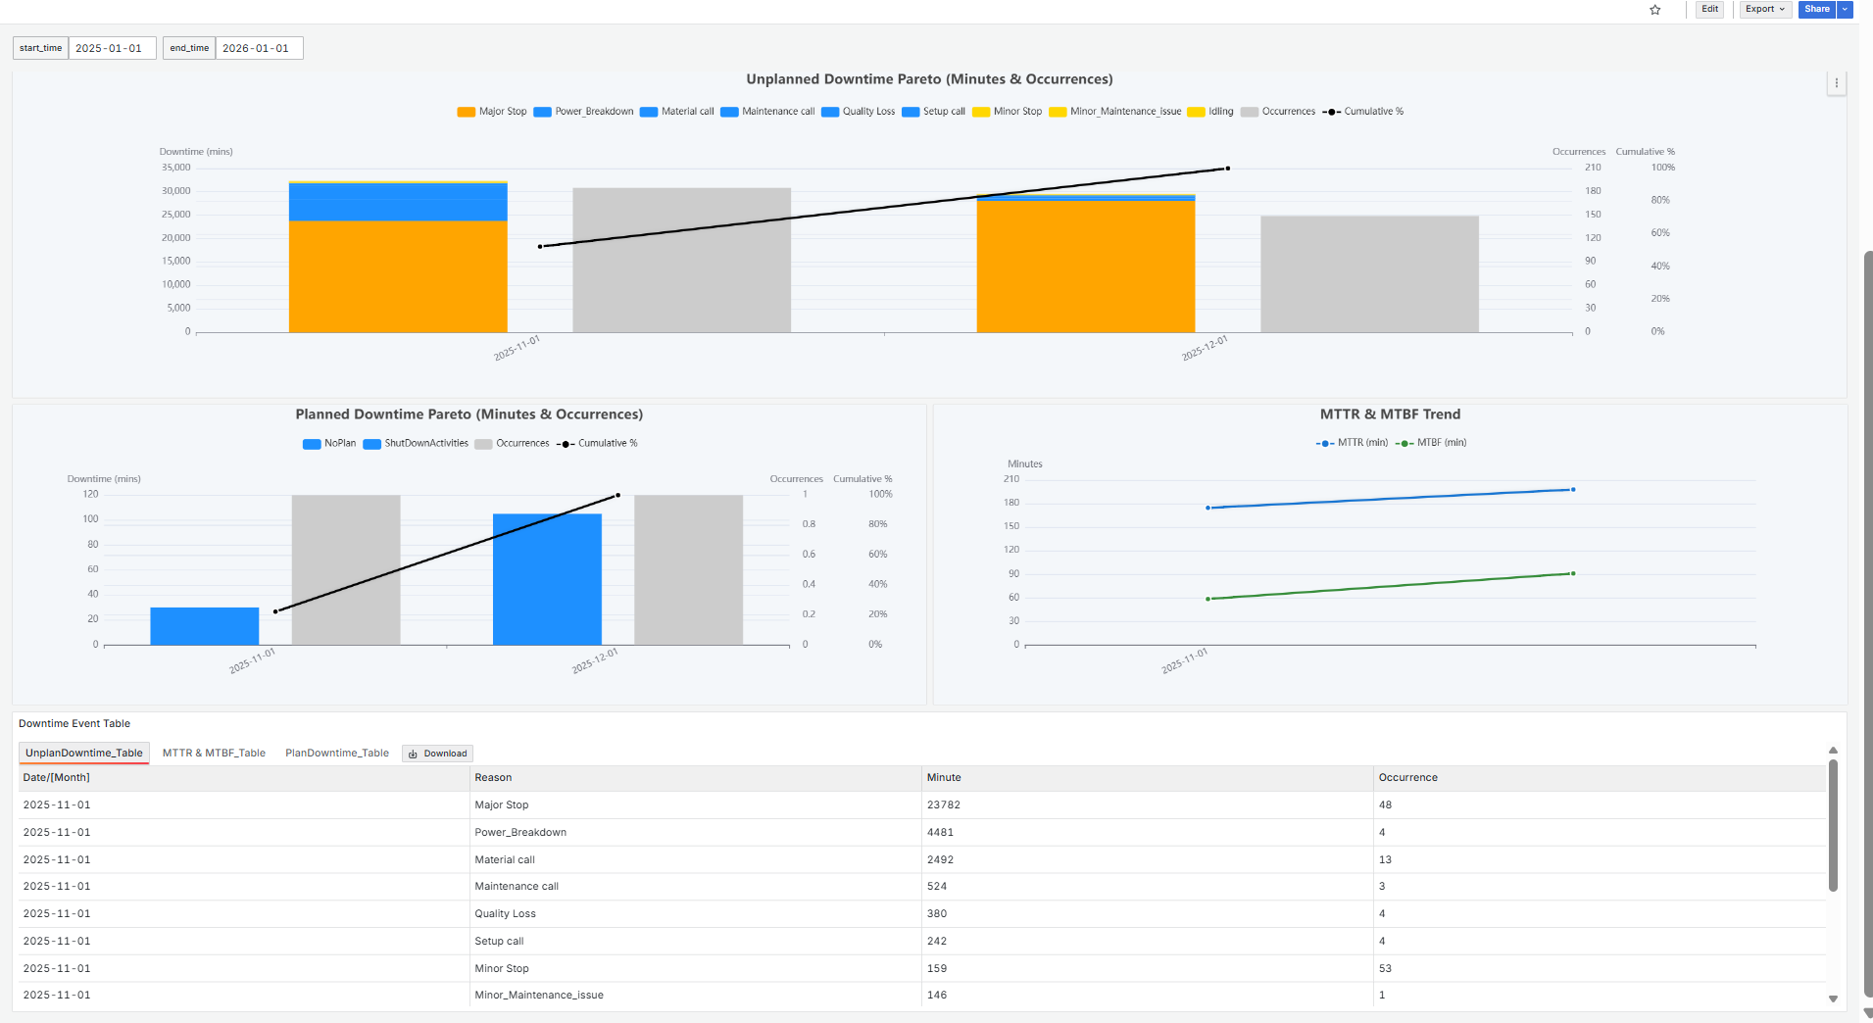Click the blue Share button

1816,9
